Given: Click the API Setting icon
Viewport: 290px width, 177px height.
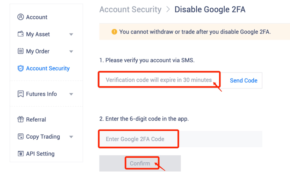Looking at the screenshot, I should [x=21, y=154].
